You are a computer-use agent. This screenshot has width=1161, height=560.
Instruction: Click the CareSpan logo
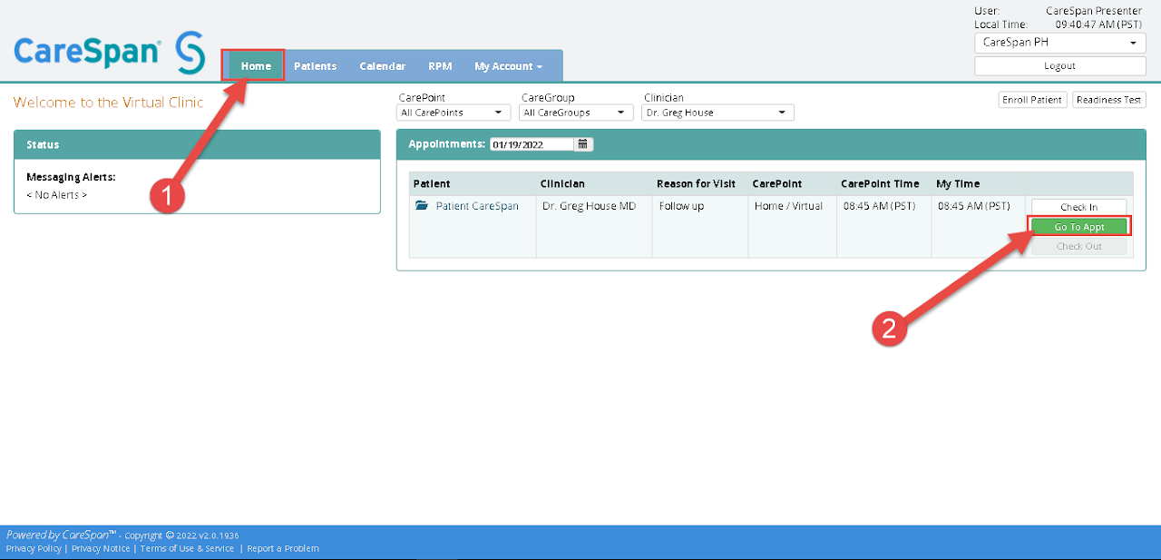pyautogui.click(x=110, y=52)
